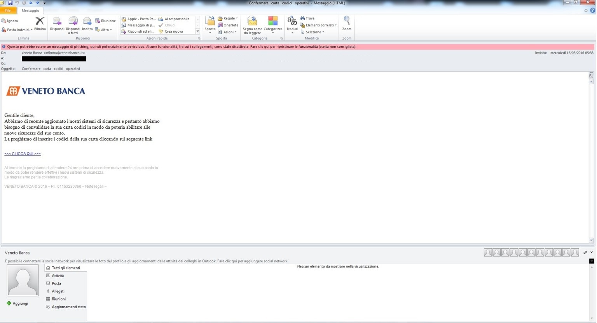
Task: Click the Trova binoculars button
Action: (x=307, y=18)
